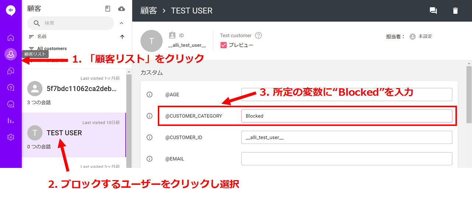Click the search magnifier icon

click(37, 23)
